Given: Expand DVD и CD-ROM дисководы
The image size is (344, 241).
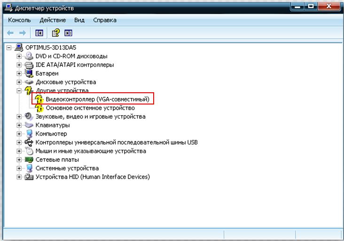Looking at the screenshot, I should pos(19,56).
